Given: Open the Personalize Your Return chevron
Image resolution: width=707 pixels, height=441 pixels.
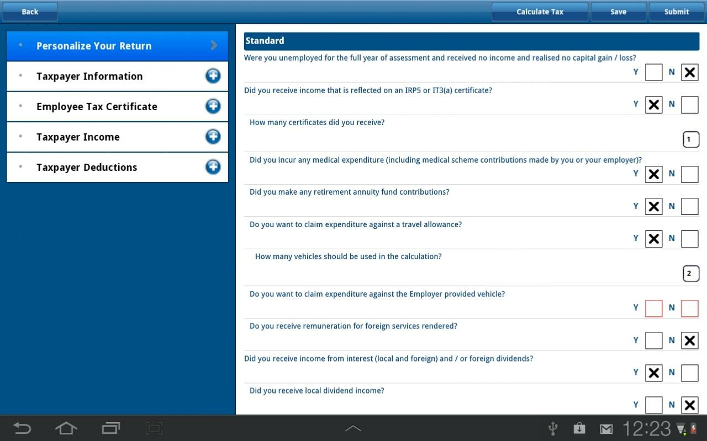Looking at the screenshot, I should click(214, 46).
